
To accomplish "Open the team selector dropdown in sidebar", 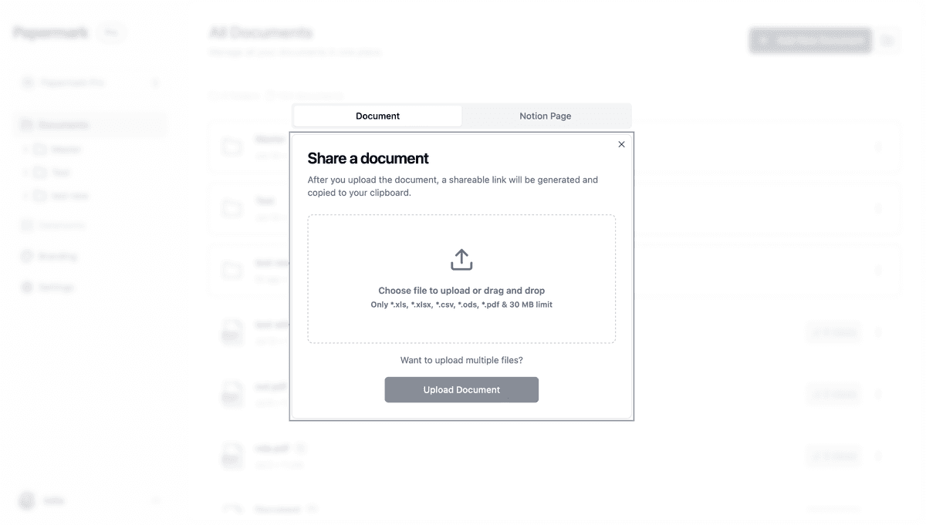I will pyautogui.click(x=91, y=82).
